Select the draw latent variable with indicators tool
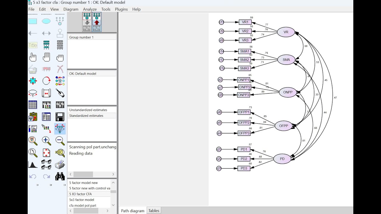The height and width of the screenshot is (214, 381). coord(60,21)
